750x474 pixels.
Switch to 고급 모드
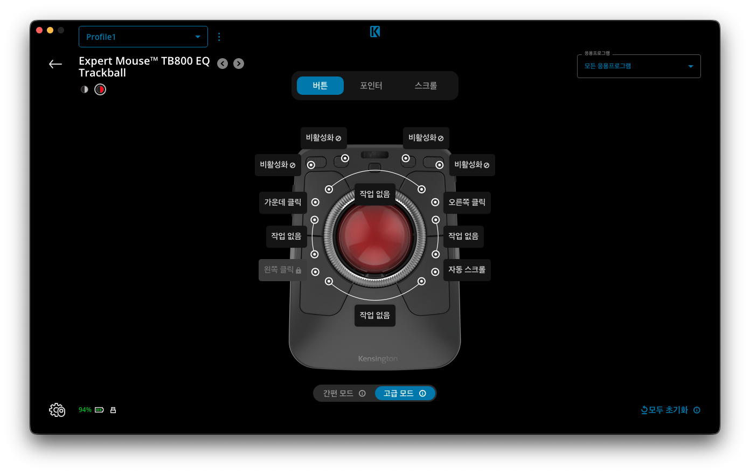tap(405, 393)
